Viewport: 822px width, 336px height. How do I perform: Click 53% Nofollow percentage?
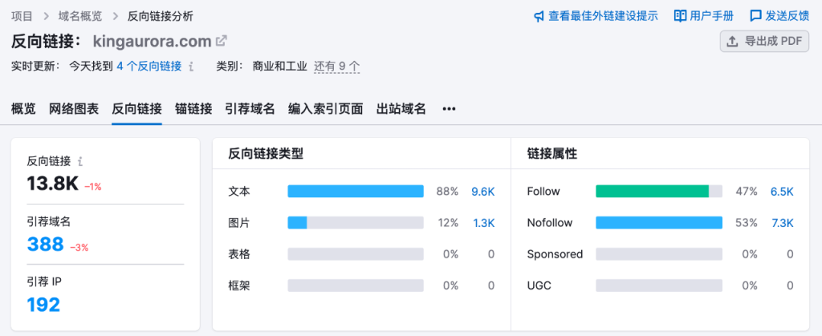[747, 223]
